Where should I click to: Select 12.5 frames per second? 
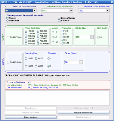[63, 31]
